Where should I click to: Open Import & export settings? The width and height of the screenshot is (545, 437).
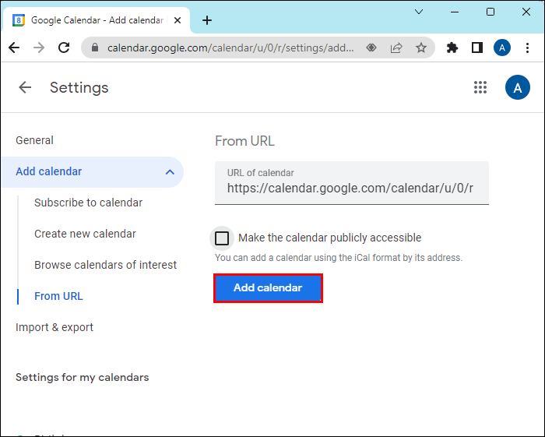click(54, 327)
